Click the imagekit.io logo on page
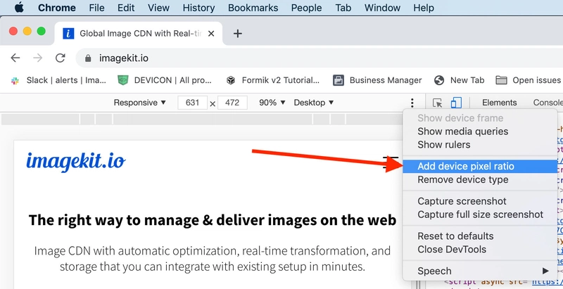The image size is (563, 289). (76, 162)
